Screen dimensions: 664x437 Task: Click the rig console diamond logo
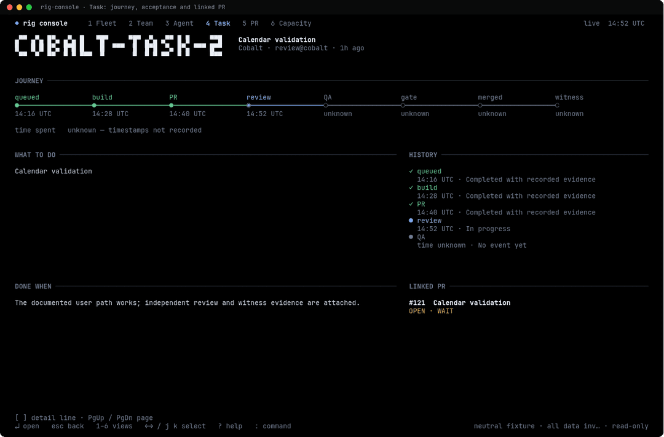tap(17, 23)
